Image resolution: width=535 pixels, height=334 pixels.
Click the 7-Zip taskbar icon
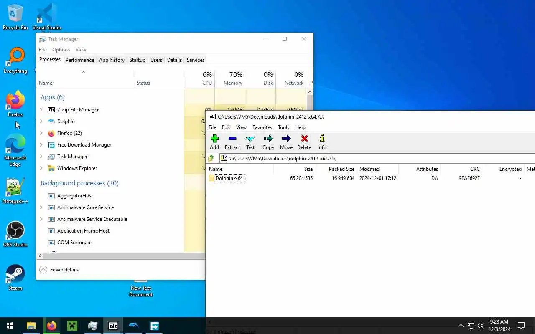[113, 326]
